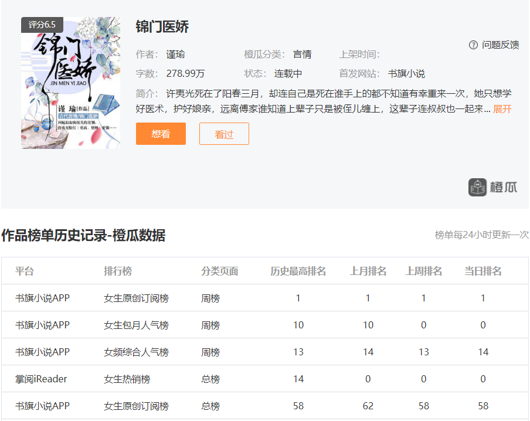Viewport: 530px width, 421px height.
Task: Click last-month rank 62 cell
Action: 368,406
